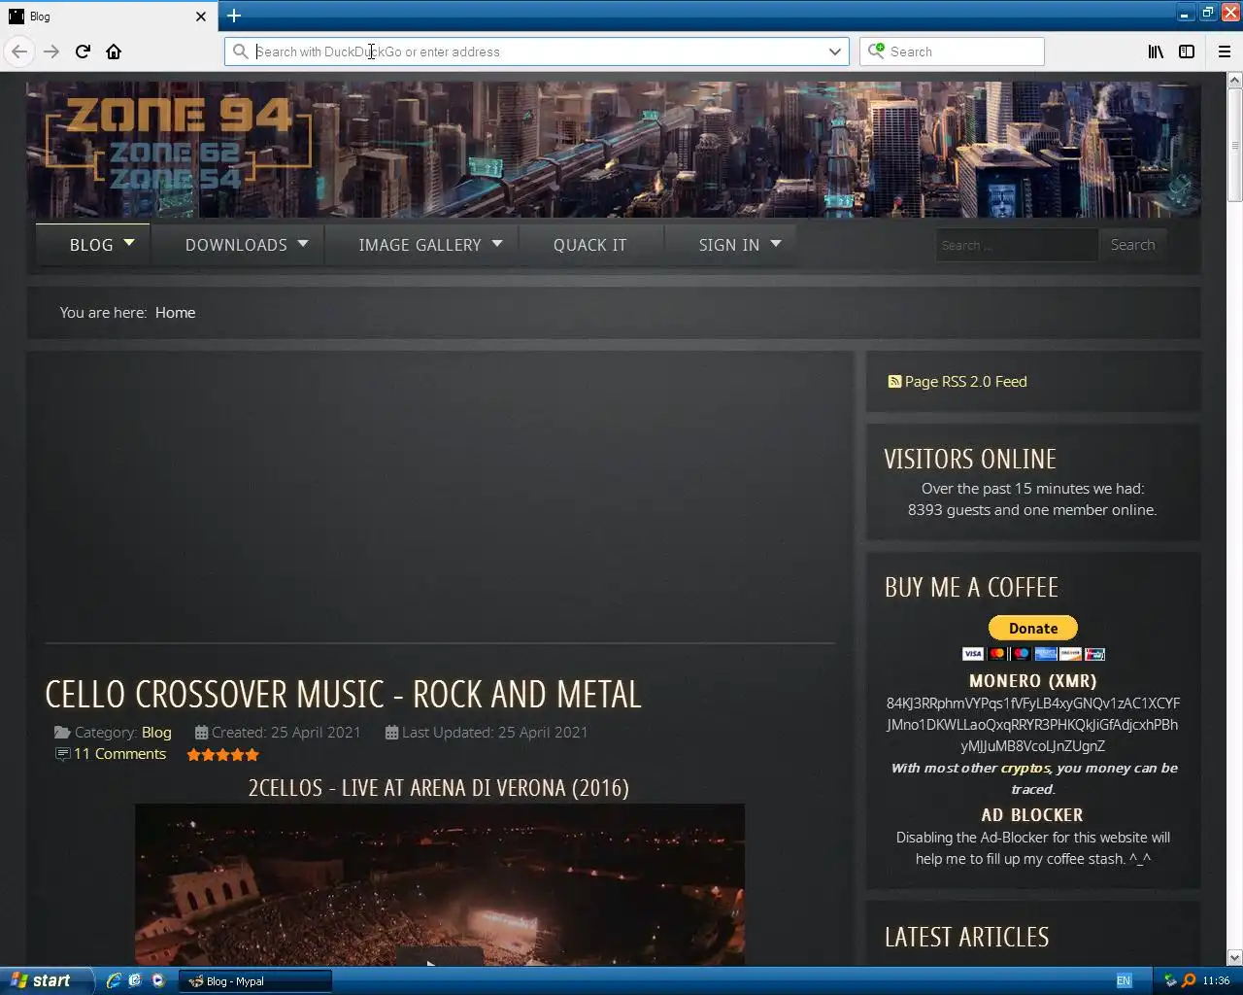
Task: Click the orange magnifier tray icon
Action: [1189, 981]
